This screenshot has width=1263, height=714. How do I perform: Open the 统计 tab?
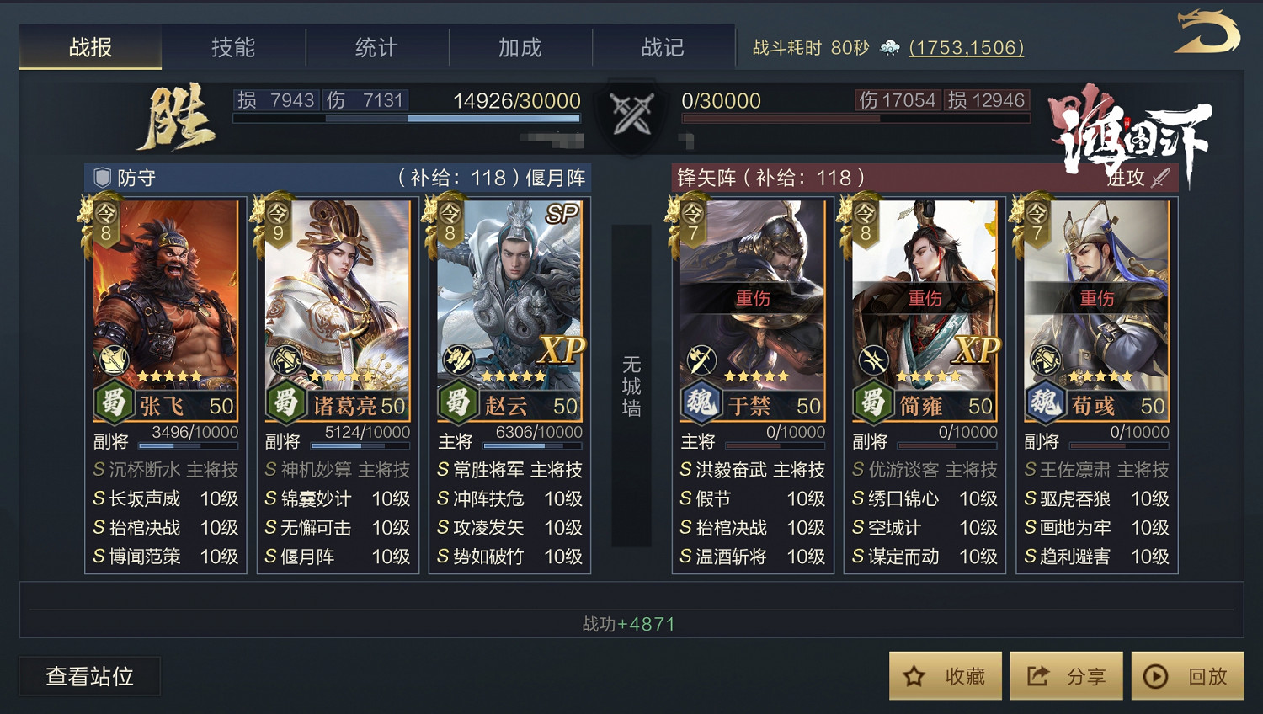click(x=376, y=47)
